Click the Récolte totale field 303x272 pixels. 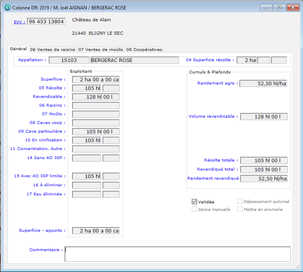point(264,160)
